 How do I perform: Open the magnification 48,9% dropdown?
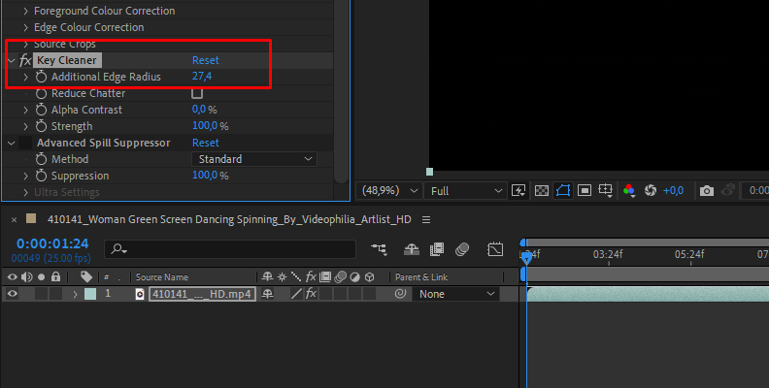[x=389, y=190]
